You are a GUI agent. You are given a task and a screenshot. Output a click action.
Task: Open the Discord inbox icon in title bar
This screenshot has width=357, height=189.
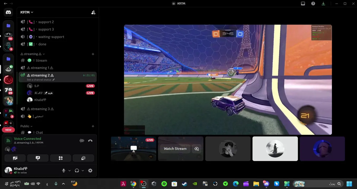(x=303, y=4)
